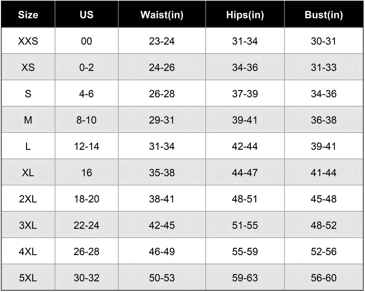The width and height of the screenshot is (365, 292).
Task: Select the 5XL size cell
Action: (x=28, y=278)
